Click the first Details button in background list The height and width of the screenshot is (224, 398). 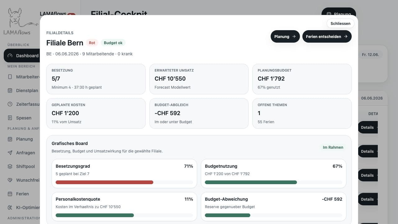click(368, 127)
